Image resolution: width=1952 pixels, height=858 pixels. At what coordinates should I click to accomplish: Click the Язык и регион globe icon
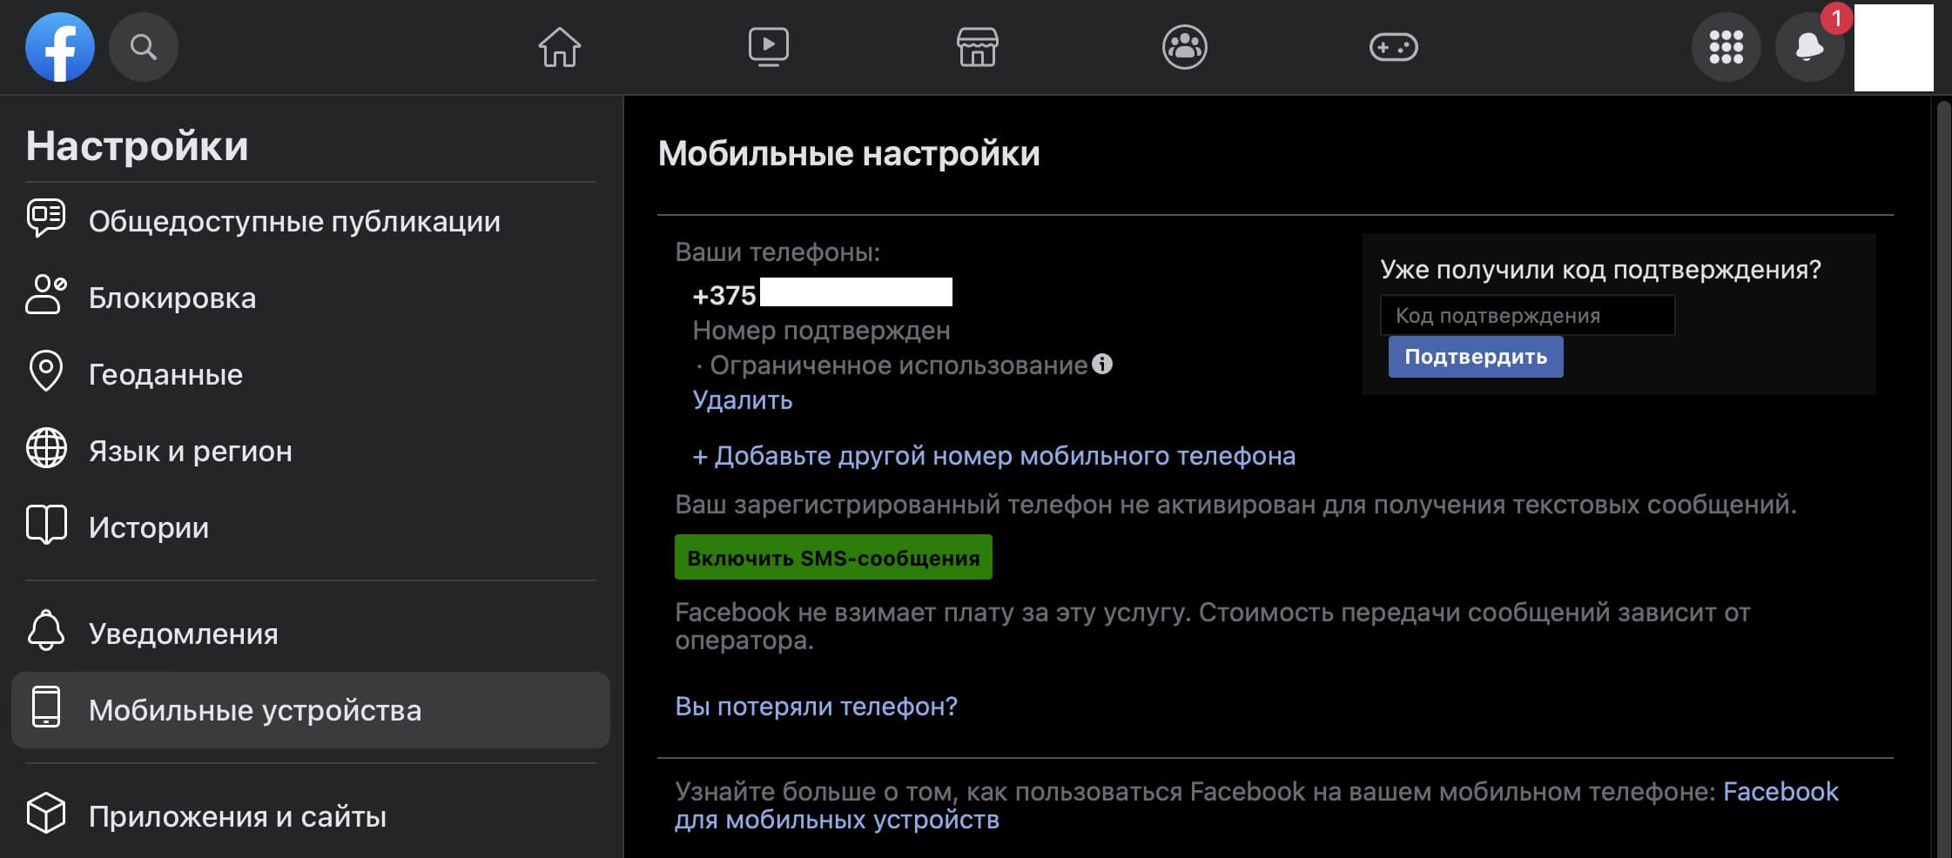click(x=46, y=448)
